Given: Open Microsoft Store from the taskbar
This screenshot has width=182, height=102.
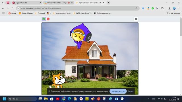Looking at the screenshot, I should pyautogui.click(x=52, y=99).
